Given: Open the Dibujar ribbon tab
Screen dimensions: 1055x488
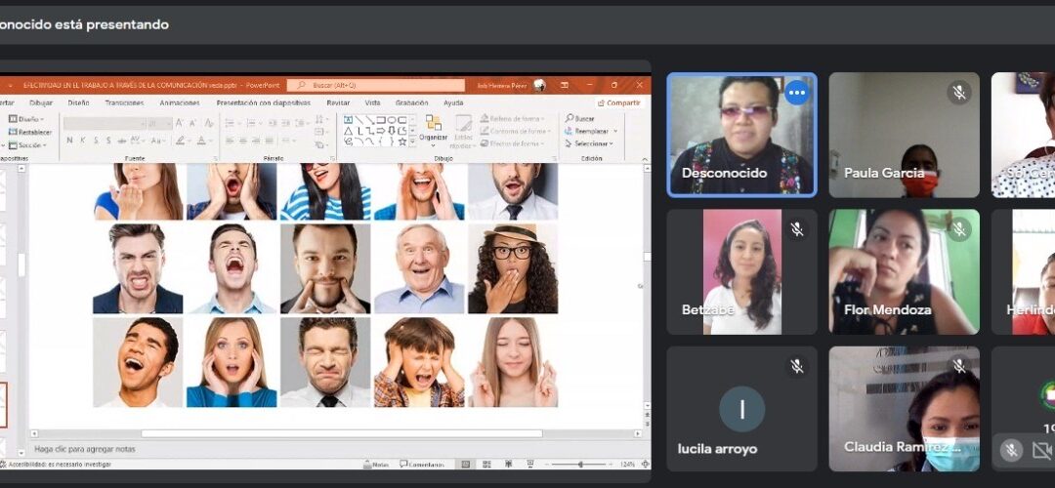Looking at the screenshot, I should (x=41, y=102).
